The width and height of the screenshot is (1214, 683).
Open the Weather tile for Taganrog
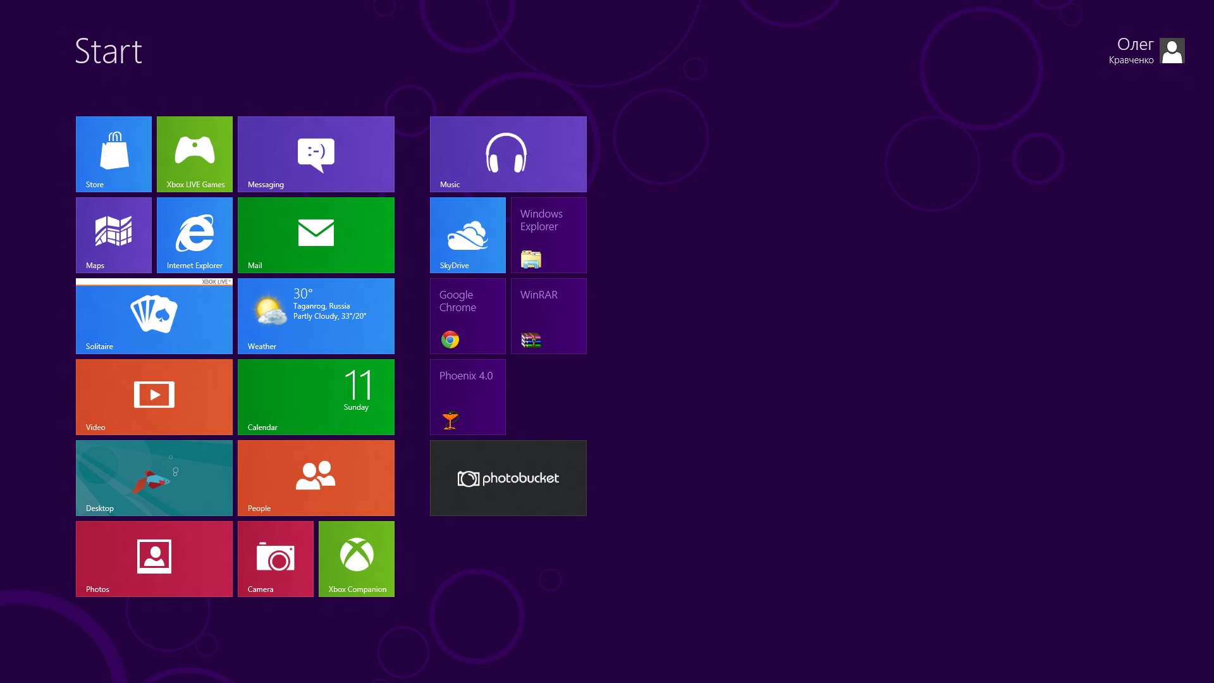click(x=316, y=316)
